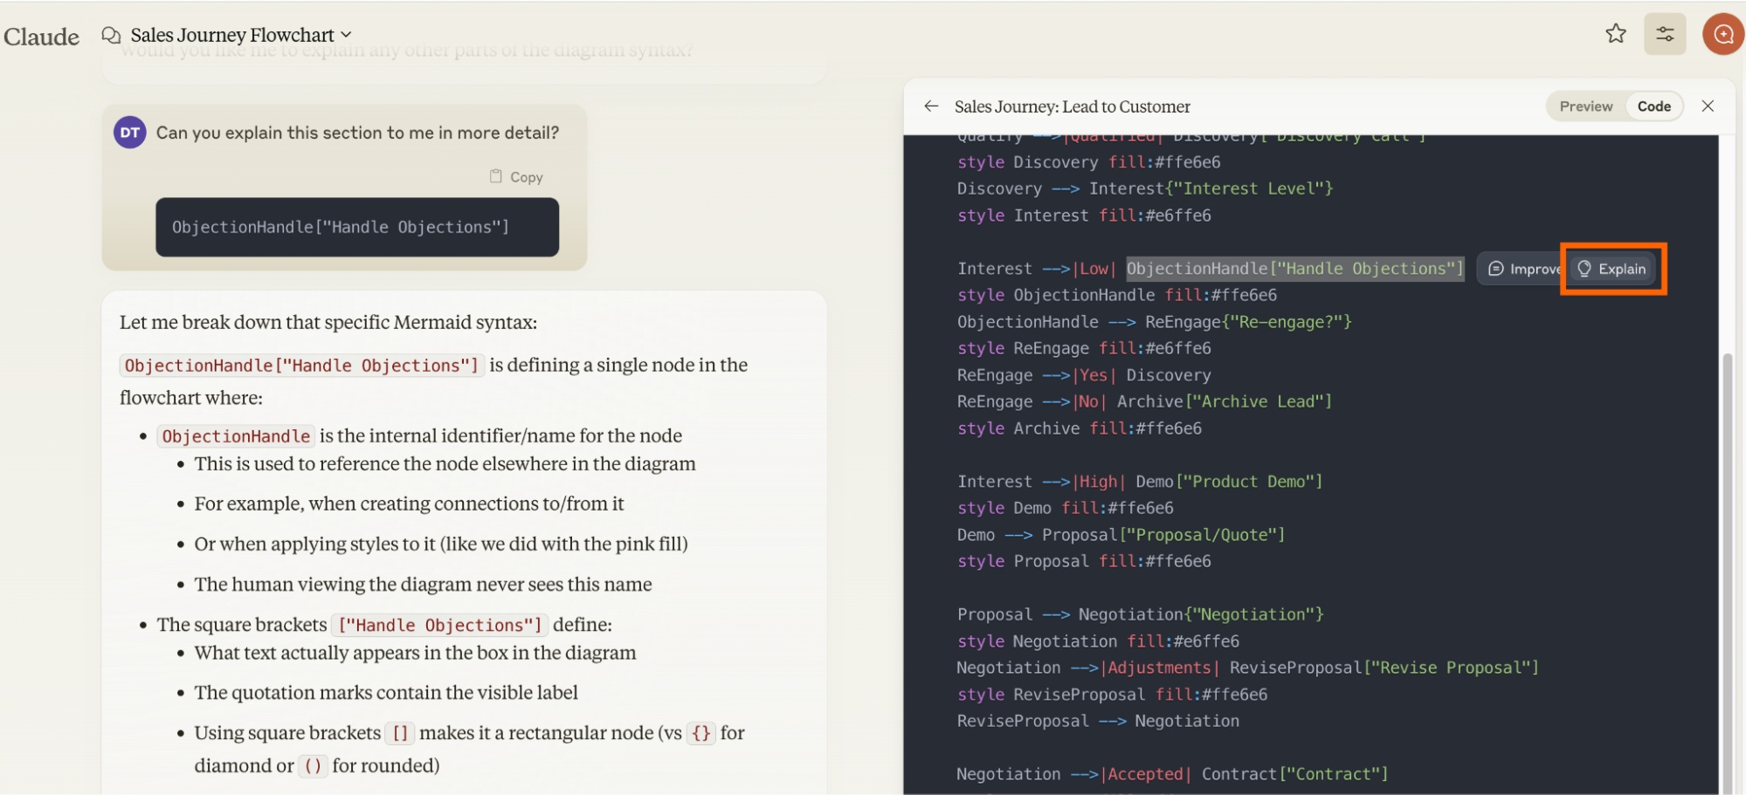
Task: Switch to the Preview view
Action: click(1585, 106)
